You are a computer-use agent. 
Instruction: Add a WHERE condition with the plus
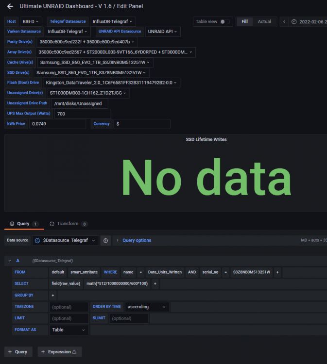pos(277,272)
